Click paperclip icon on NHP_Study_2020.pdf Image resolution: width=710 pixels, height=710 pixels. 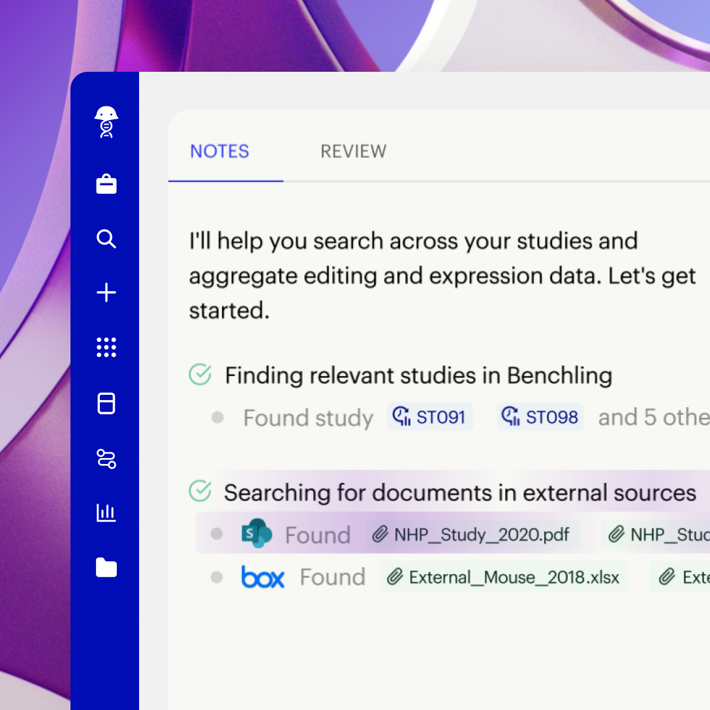380,534
